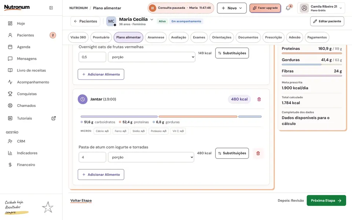Switch to Prontuário tab

coord(101,37)
